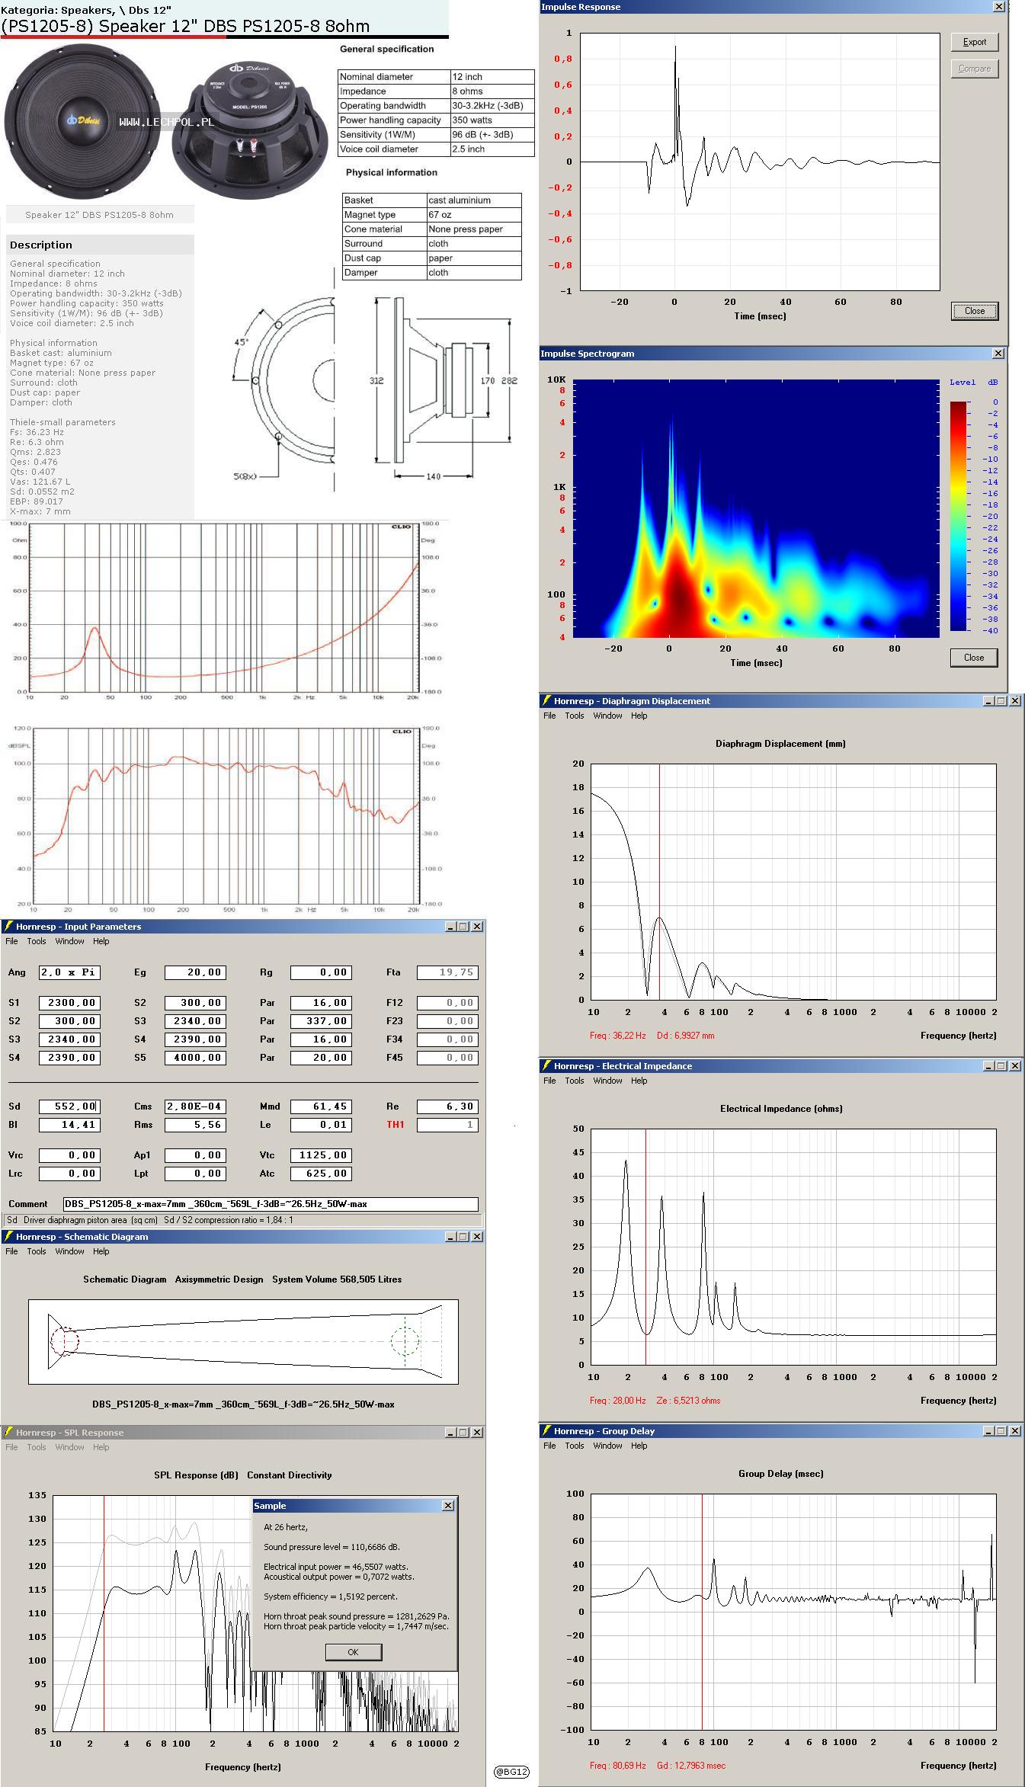This screenshot has width=1025, height=1787.
Task: Click Export button in Impulse Response window
Action: (x=974, y=42)
